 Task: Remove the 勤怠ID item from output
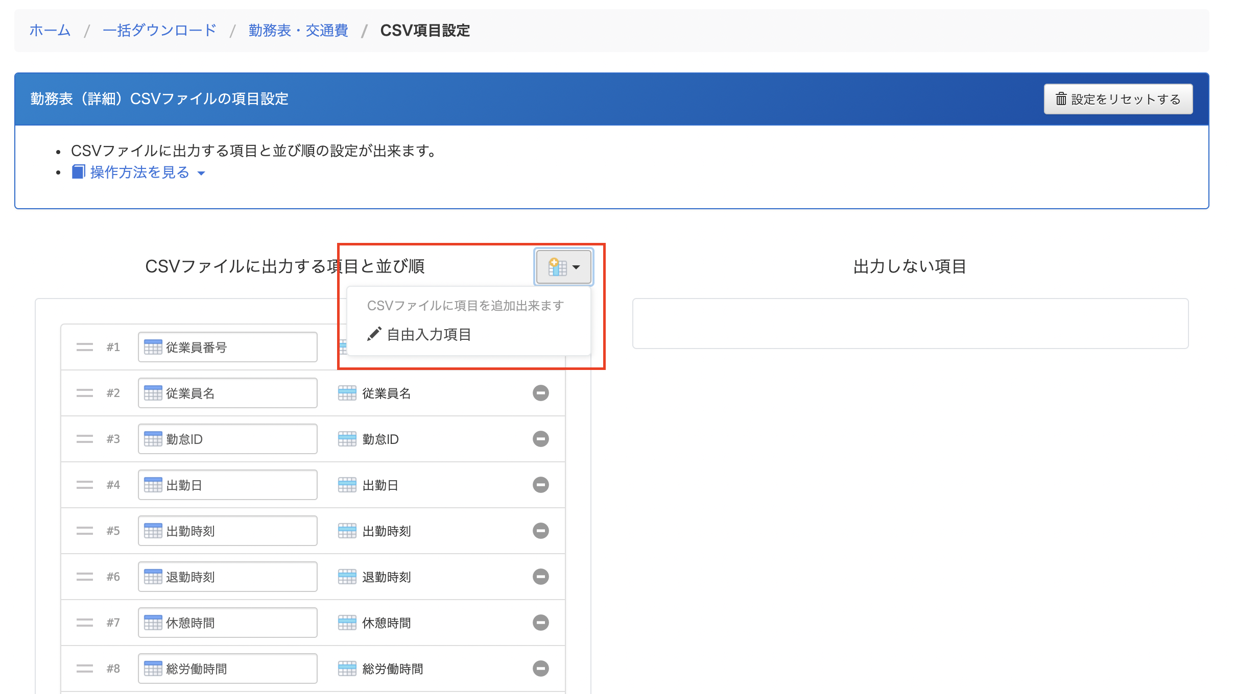tap(540, 439)
